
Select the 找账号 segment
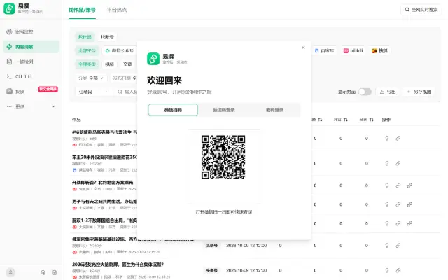pyautogui.click(x=107, y=37)
